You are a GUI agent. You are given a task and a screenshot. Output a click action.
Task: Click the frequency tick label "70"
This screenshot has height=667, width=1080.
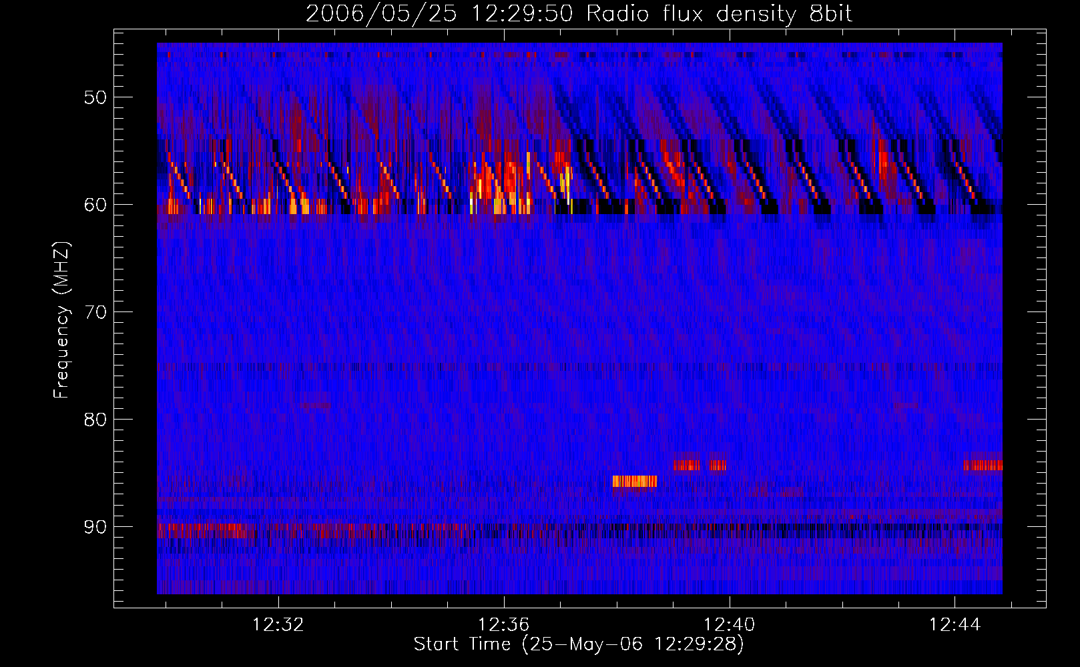pyautogui.click(x=95, y=312)
